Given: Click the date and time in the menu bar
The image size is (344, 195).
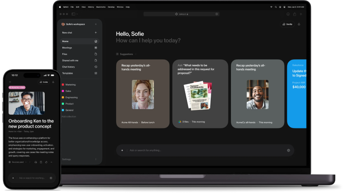Looking at the screenshot, I should point(295,7).
